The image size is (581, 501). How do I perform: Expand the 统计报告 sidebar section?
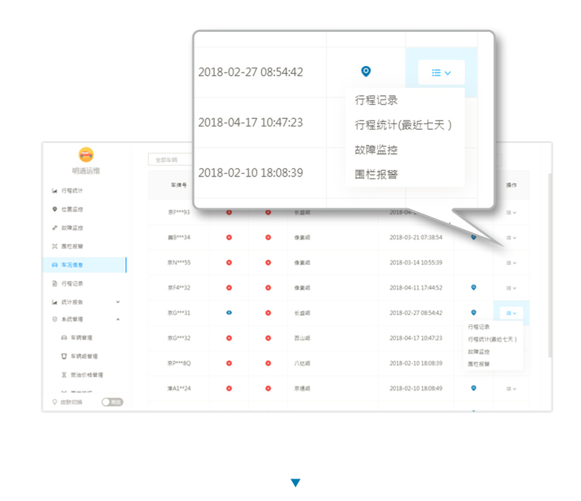coord(118,302)
